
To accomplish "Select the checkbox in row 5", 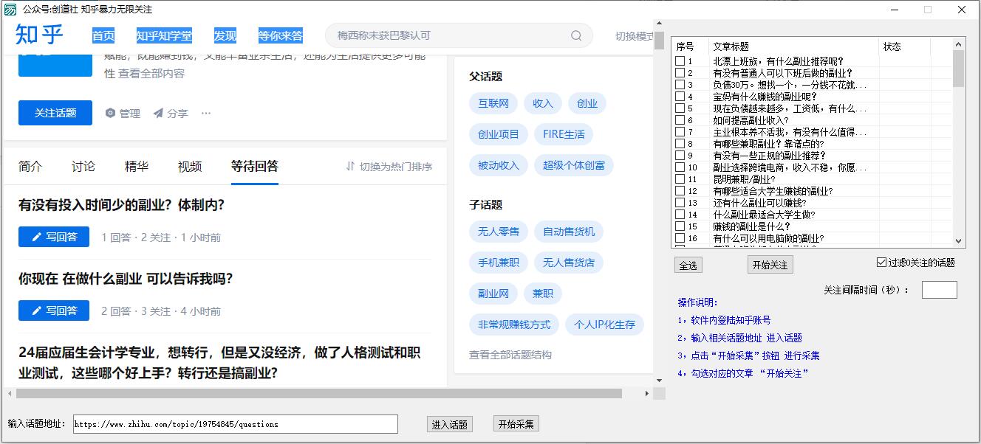I will (x=680, y=108).
